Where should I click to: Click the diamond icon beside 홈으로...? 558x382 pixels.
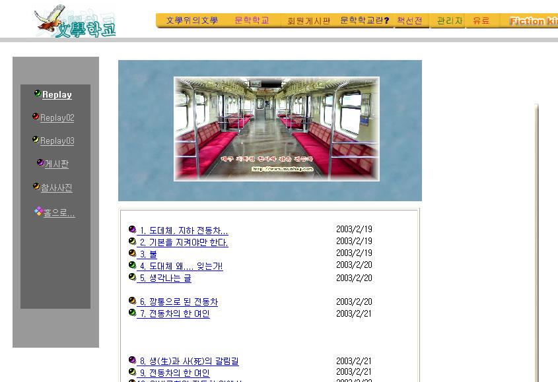(38, 212)
